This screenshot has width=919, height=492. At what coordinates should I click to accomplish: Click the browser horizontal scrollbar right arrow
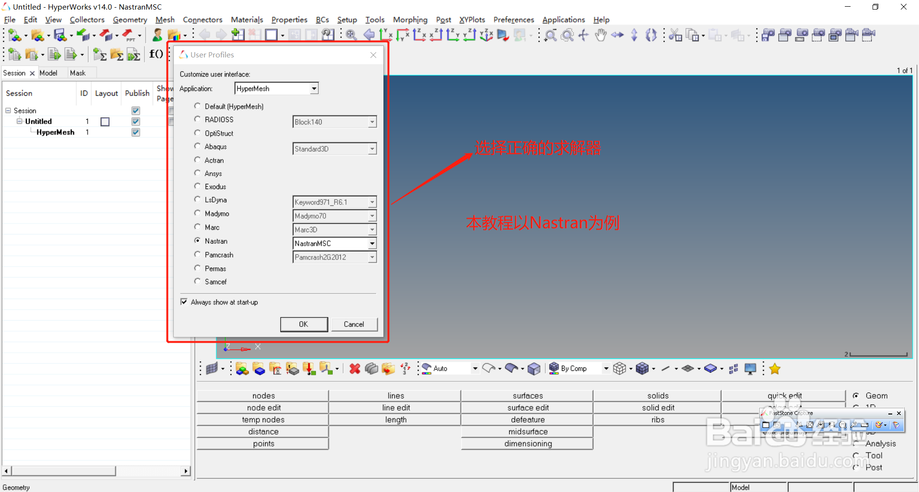(x=186, y=471)
